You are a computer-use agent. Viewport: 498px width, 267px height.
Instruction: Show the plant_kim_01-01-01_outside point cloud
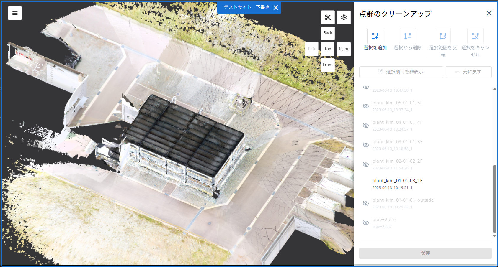366,203
